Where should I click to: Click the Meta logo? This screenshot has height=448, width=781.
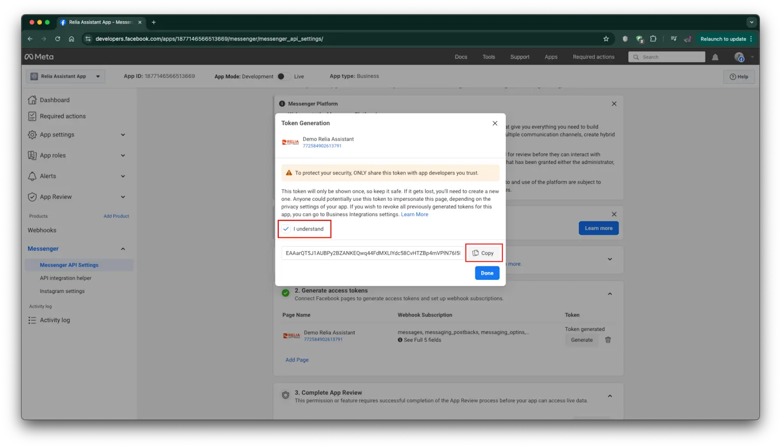(39, 57)
